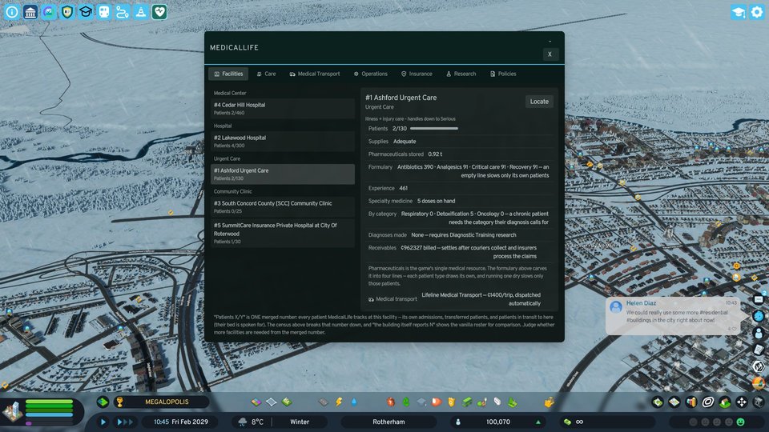Open the notifications mail icon

759,298
